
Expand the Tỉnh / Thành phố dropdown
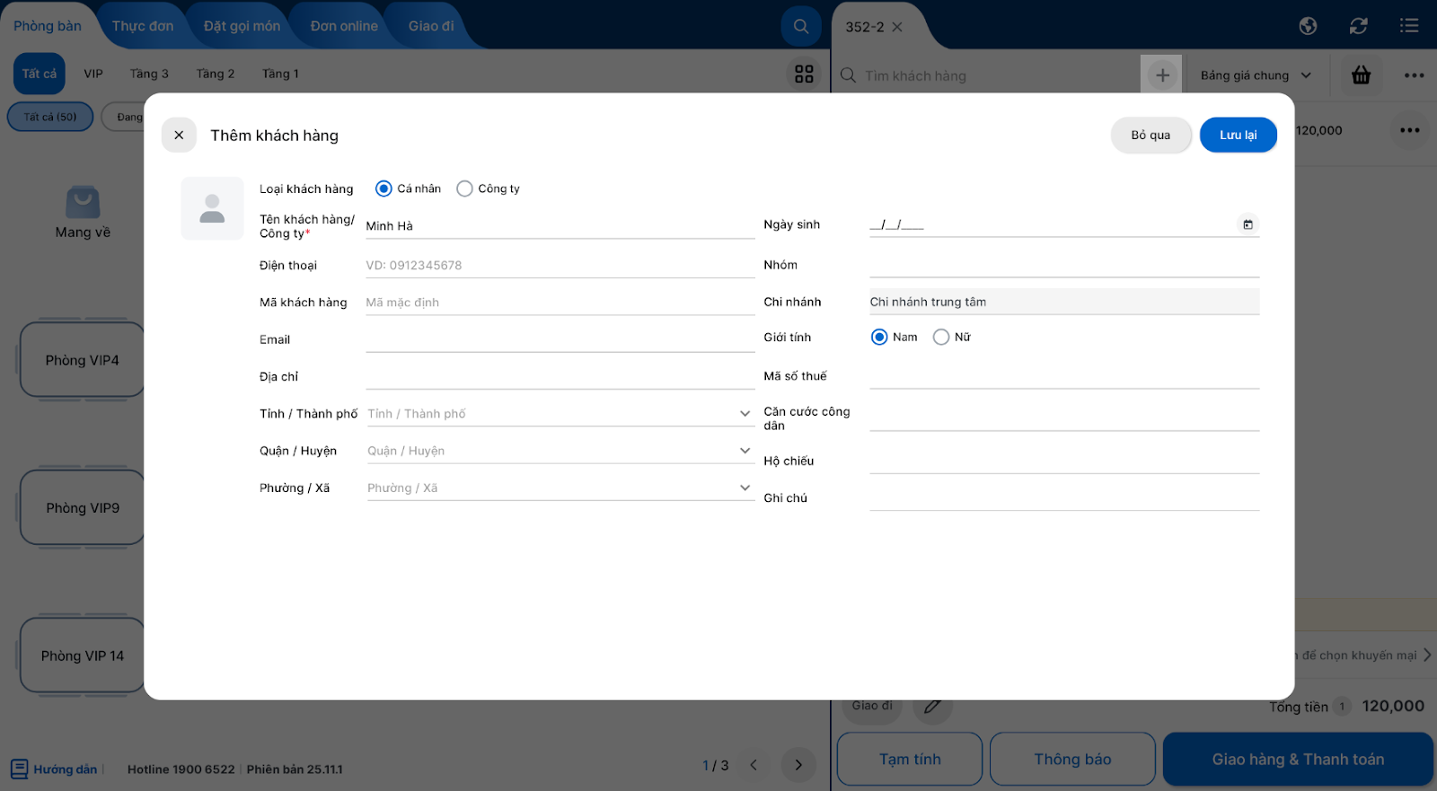pyautogui.click(x=745, y=414)
